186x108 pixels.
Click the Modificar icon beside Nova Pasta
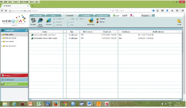point(97,19)
